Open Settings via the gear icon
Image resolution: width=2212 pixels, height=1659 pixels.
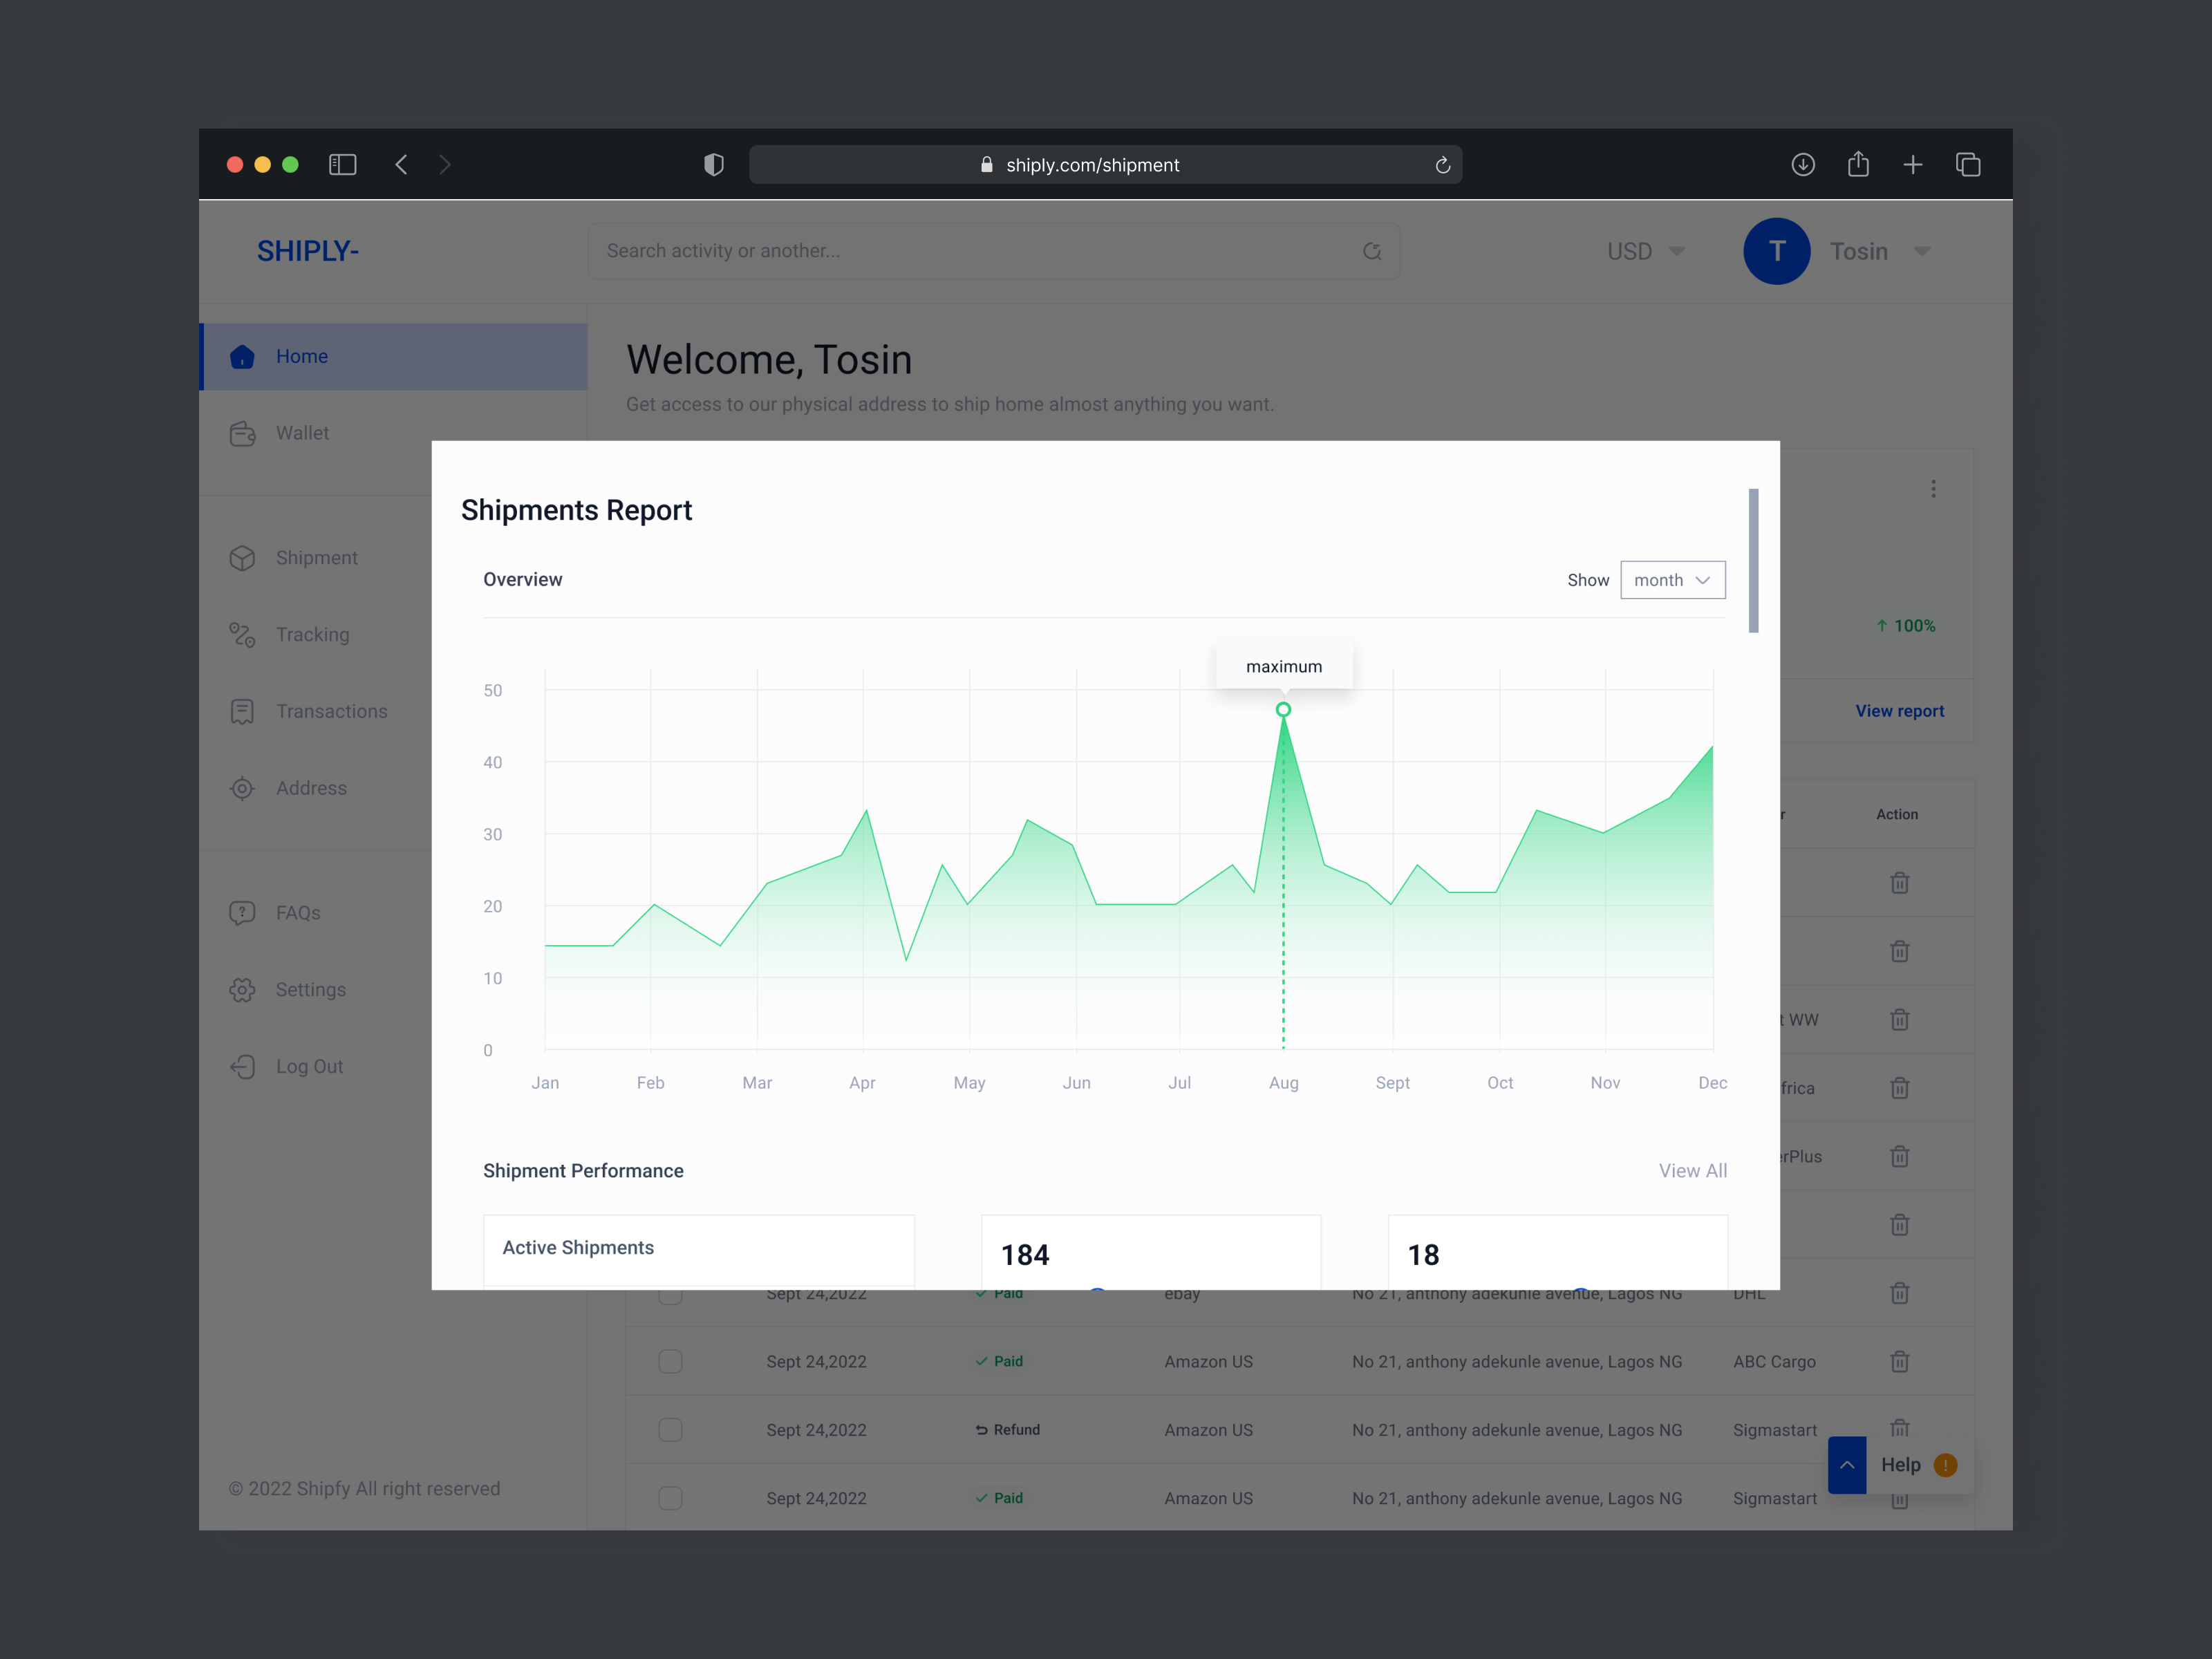(x=243, y=989)
